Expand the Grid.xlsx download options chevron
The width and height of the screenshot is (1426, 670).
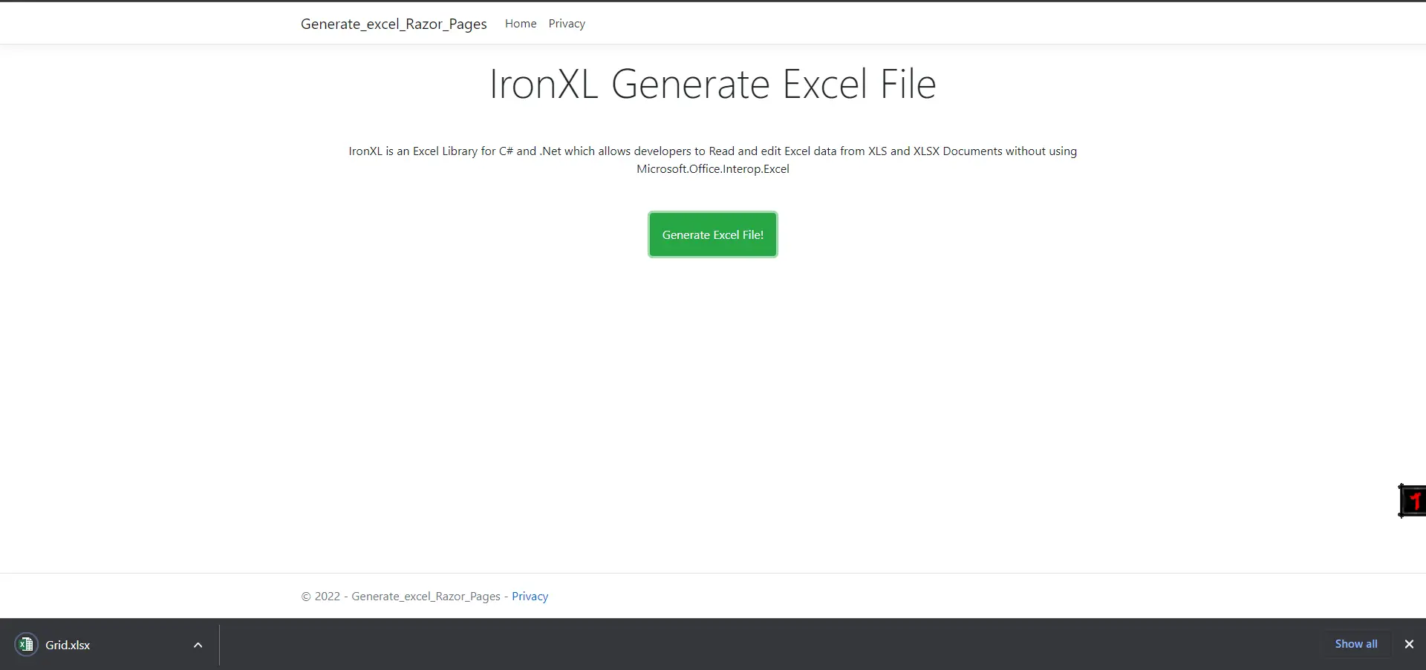pos(198,645)
